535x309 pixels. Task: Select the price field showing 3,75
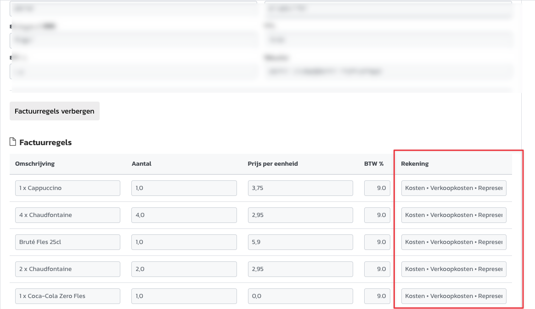[300, 188]
